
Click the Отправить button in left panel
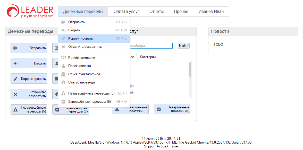coord(29,48)
